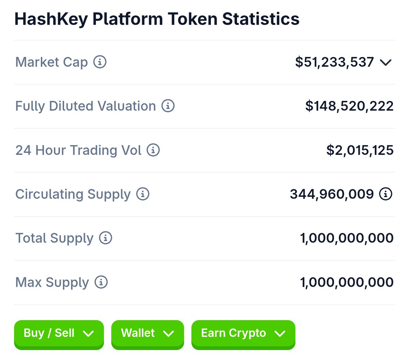409x358 pixels.
Task: Click the HashKey Platform Token Statistics heading
Action: (157, 19)
